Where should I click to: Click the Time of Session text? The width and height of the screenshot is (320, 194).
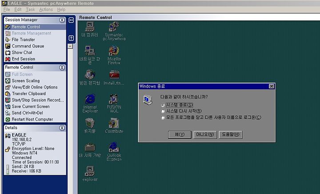pos(36,162)
